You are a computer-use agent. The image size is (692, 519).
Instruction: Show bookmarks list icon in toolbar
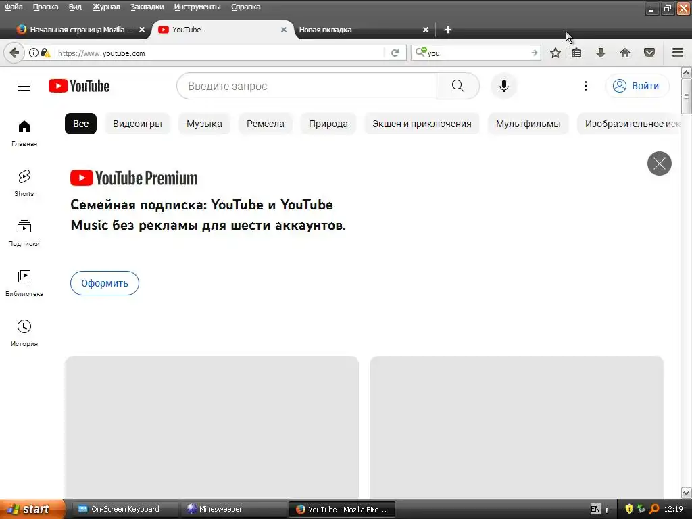pyautogui.click(x=576, y=53)
